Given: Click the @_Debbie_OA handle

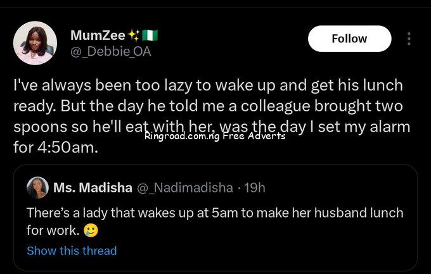Looking at the screenshot, I should 110,52.
